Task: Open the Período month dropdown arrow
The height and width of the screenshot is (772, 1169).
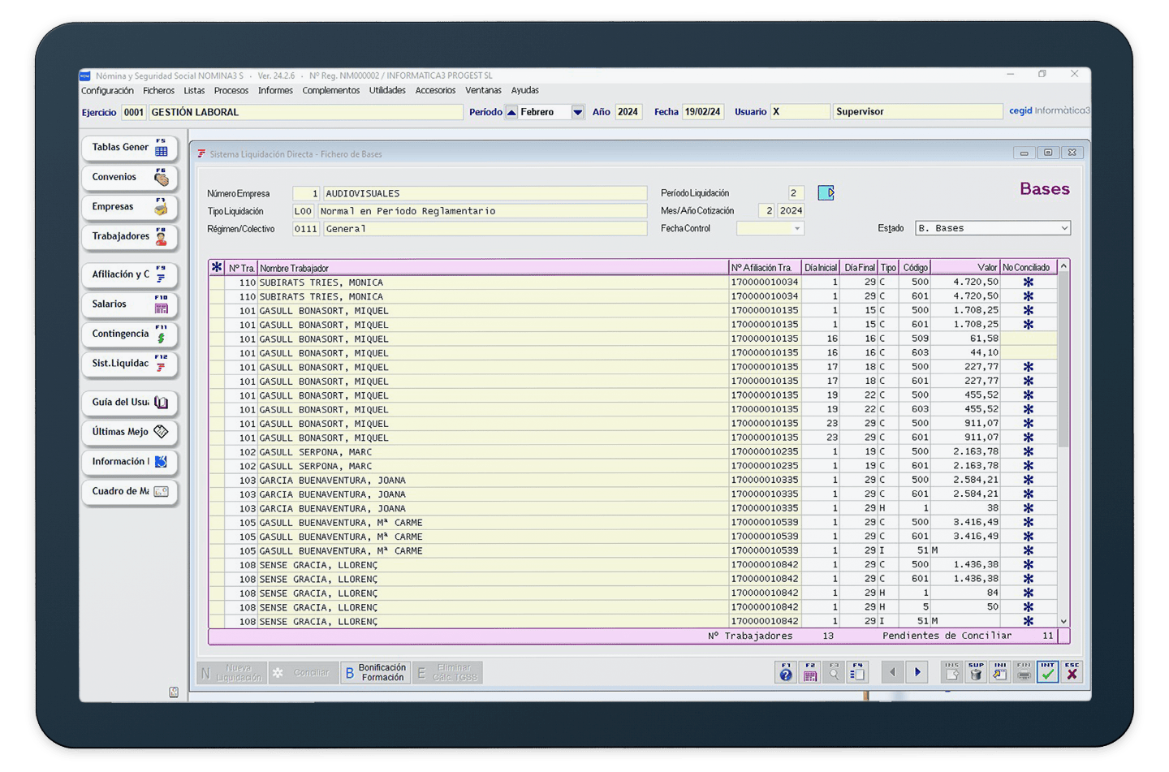Action: [577, 113]
